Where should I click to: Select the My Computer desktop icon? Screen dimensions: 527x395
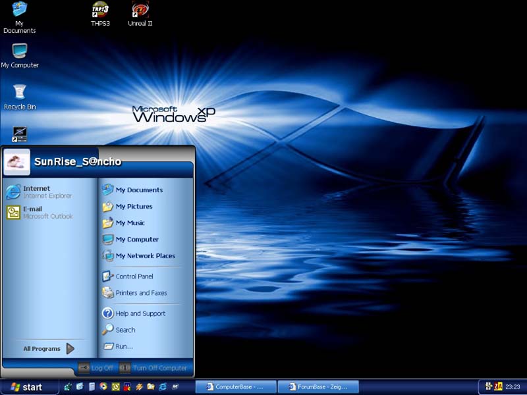click(20, 56)
